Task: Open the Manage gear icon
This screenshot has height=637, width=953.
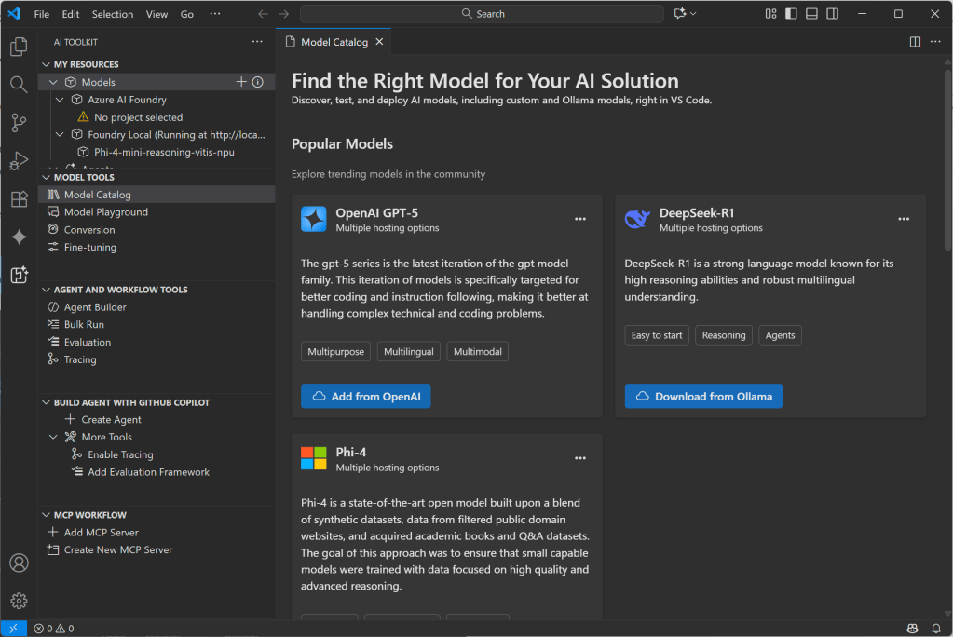Action: pyautogui.click(x=19, y=601)
